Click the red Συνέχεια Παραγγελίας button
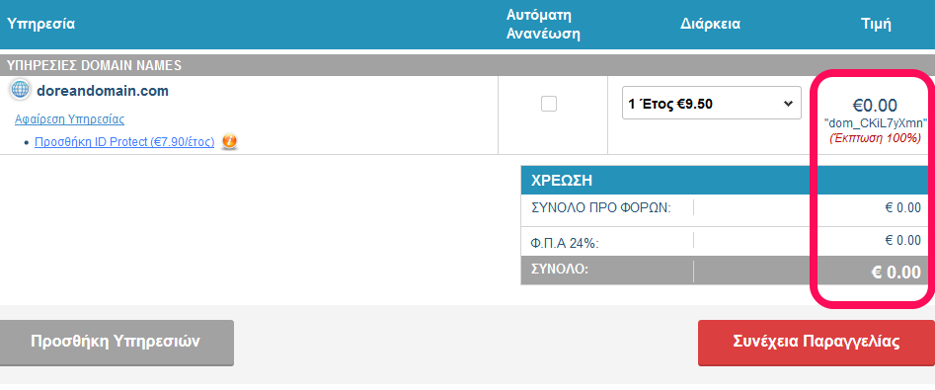The height and width of the screenshot is (390, 935). 816,343
